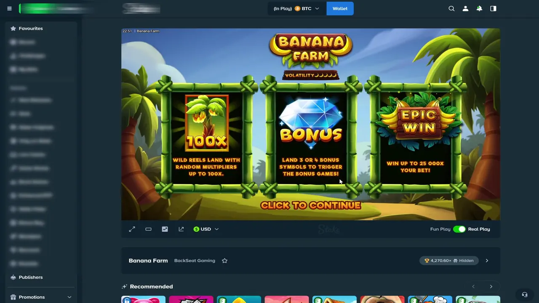The image size is (539, 303).
Task: Click the Wallet button
Action: (340, 8)
